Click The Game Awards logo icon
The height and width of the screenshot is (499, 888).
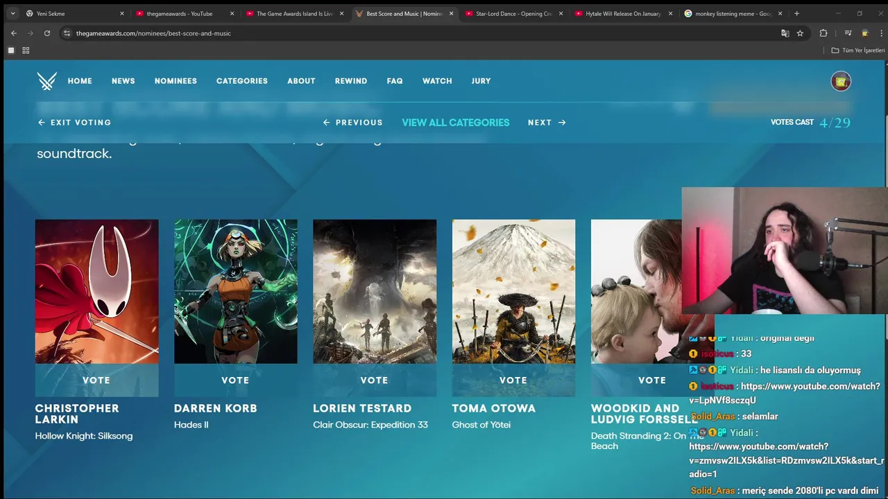[47, 81]
